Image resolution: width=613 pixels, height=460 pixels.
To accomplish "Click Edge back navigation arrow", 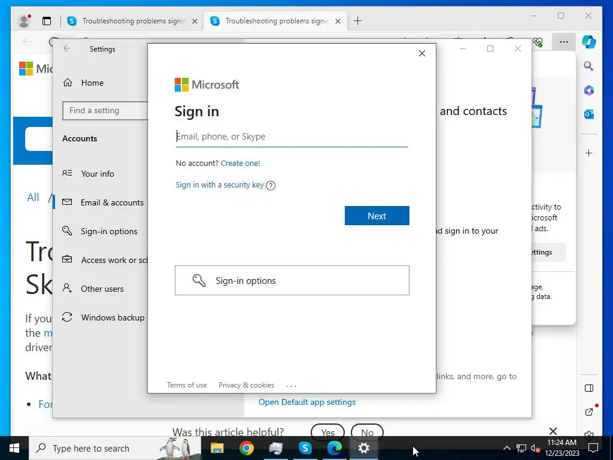I will pos(28,42).
